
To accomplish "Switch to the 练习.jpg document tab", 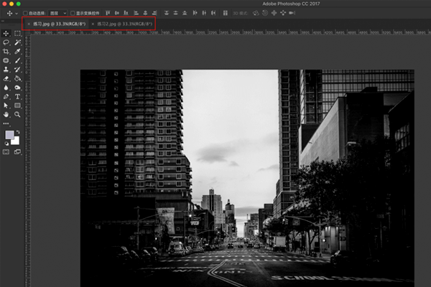I will point(57,24).
